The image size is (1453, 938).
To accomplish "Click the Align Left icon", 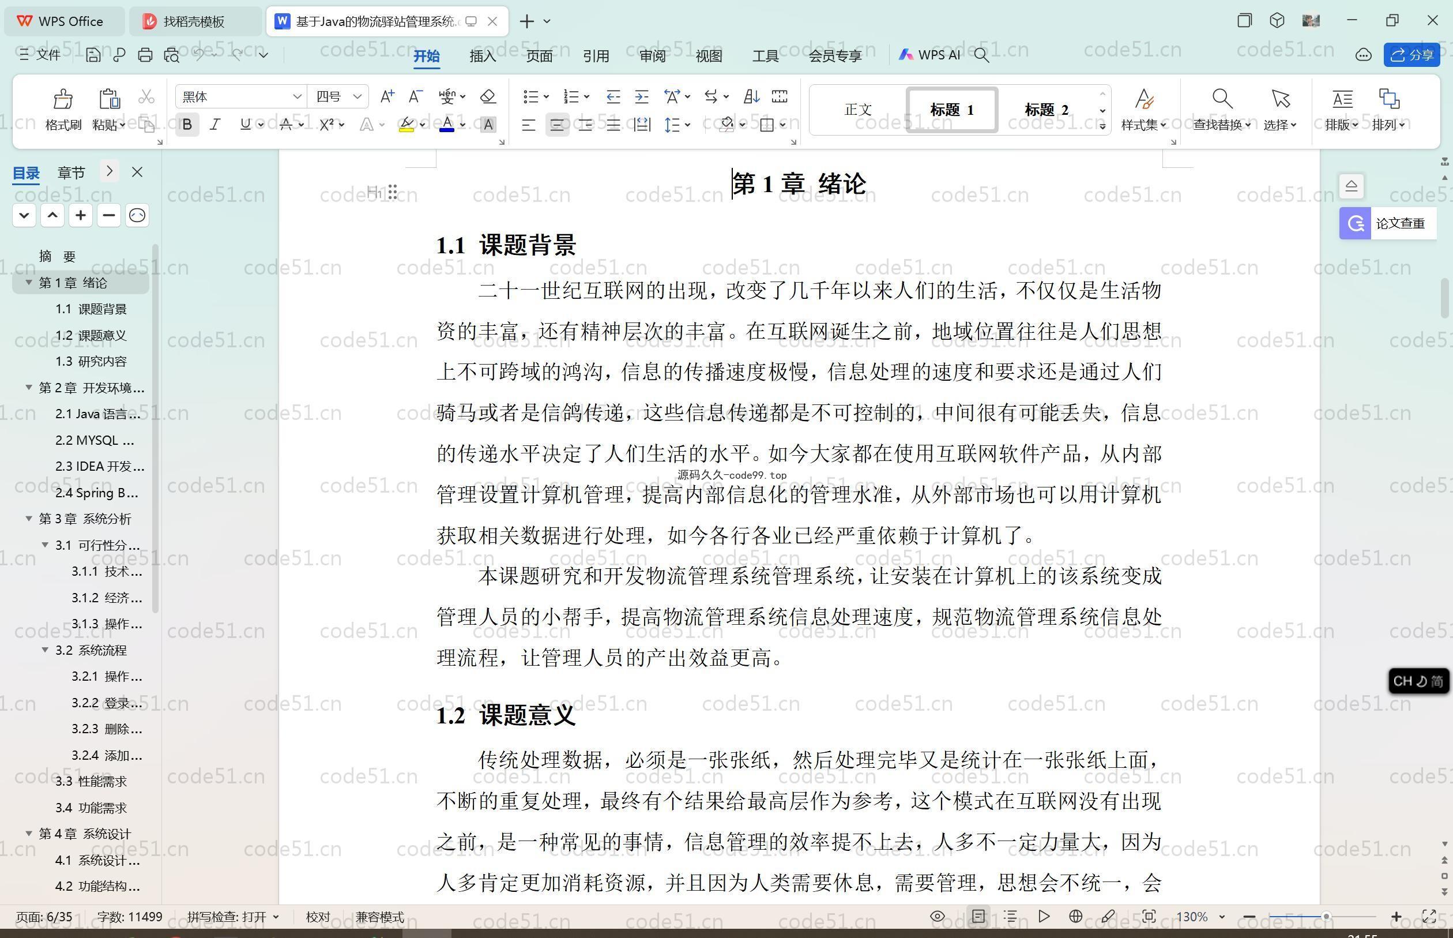I will [x=528, y=125].
